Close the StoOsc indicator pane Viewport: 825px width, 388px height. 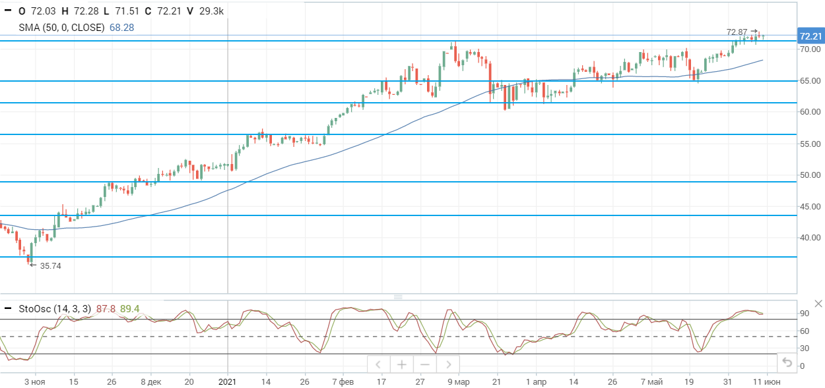click(818, 304)
